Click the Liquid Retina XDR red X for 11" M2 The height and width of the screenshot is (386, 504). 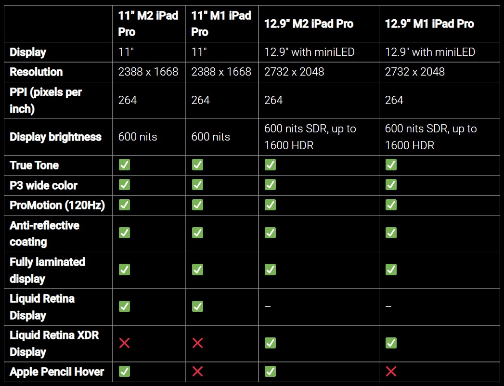(124, 343)
